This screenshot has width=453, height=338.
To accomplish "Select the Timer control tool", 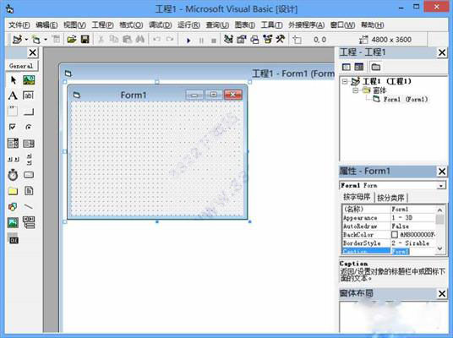I will pos(13,175).
